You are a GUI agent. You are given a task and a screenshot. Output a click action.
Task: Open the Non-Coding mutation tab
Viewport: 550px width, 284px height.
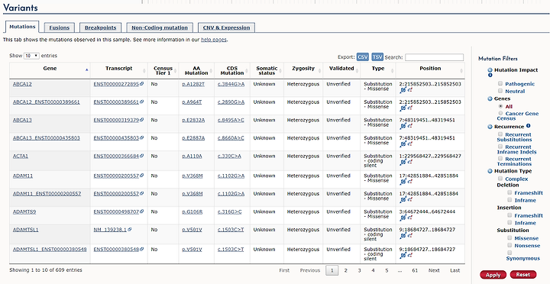coord(160,27)
